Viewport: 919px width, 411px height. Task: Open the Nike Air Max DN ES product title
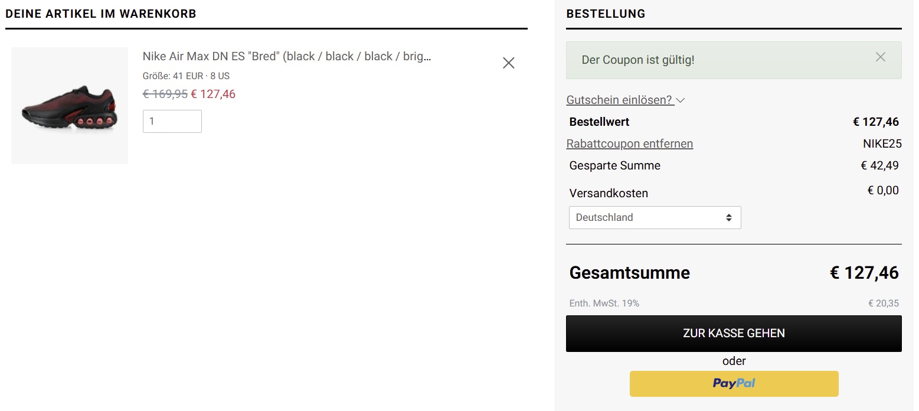[x=287, y=57]
